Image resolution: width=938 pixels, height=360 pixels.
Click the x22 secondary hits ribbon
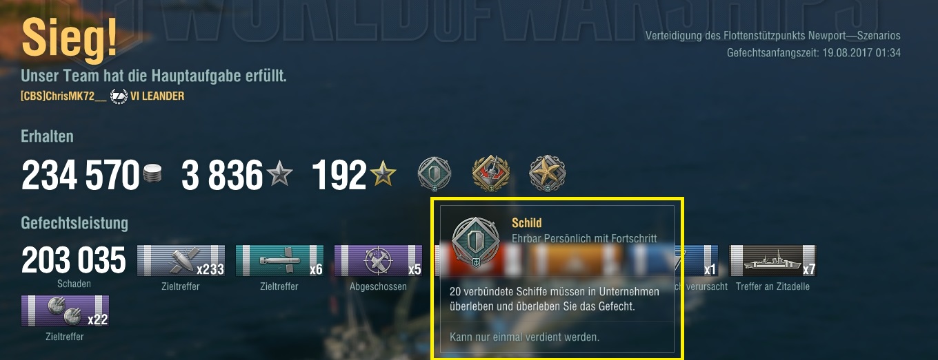coord(66,311)
